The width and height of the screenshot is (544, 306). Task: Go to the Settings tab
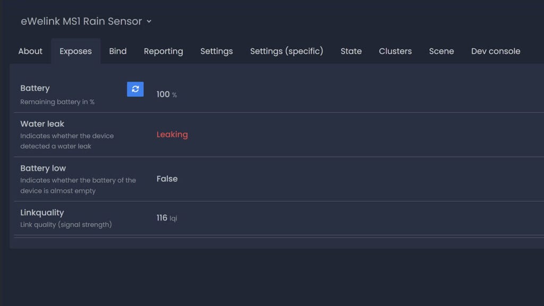[x=217, y=51]
